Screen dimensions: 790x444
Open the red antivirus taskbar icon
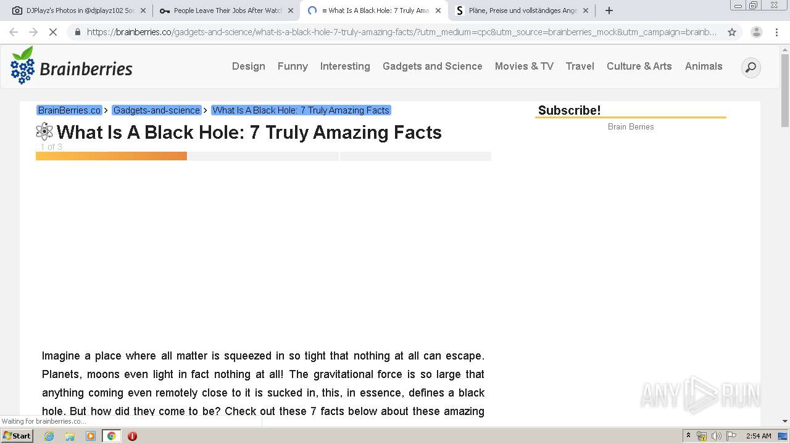(x=132, y=436)
